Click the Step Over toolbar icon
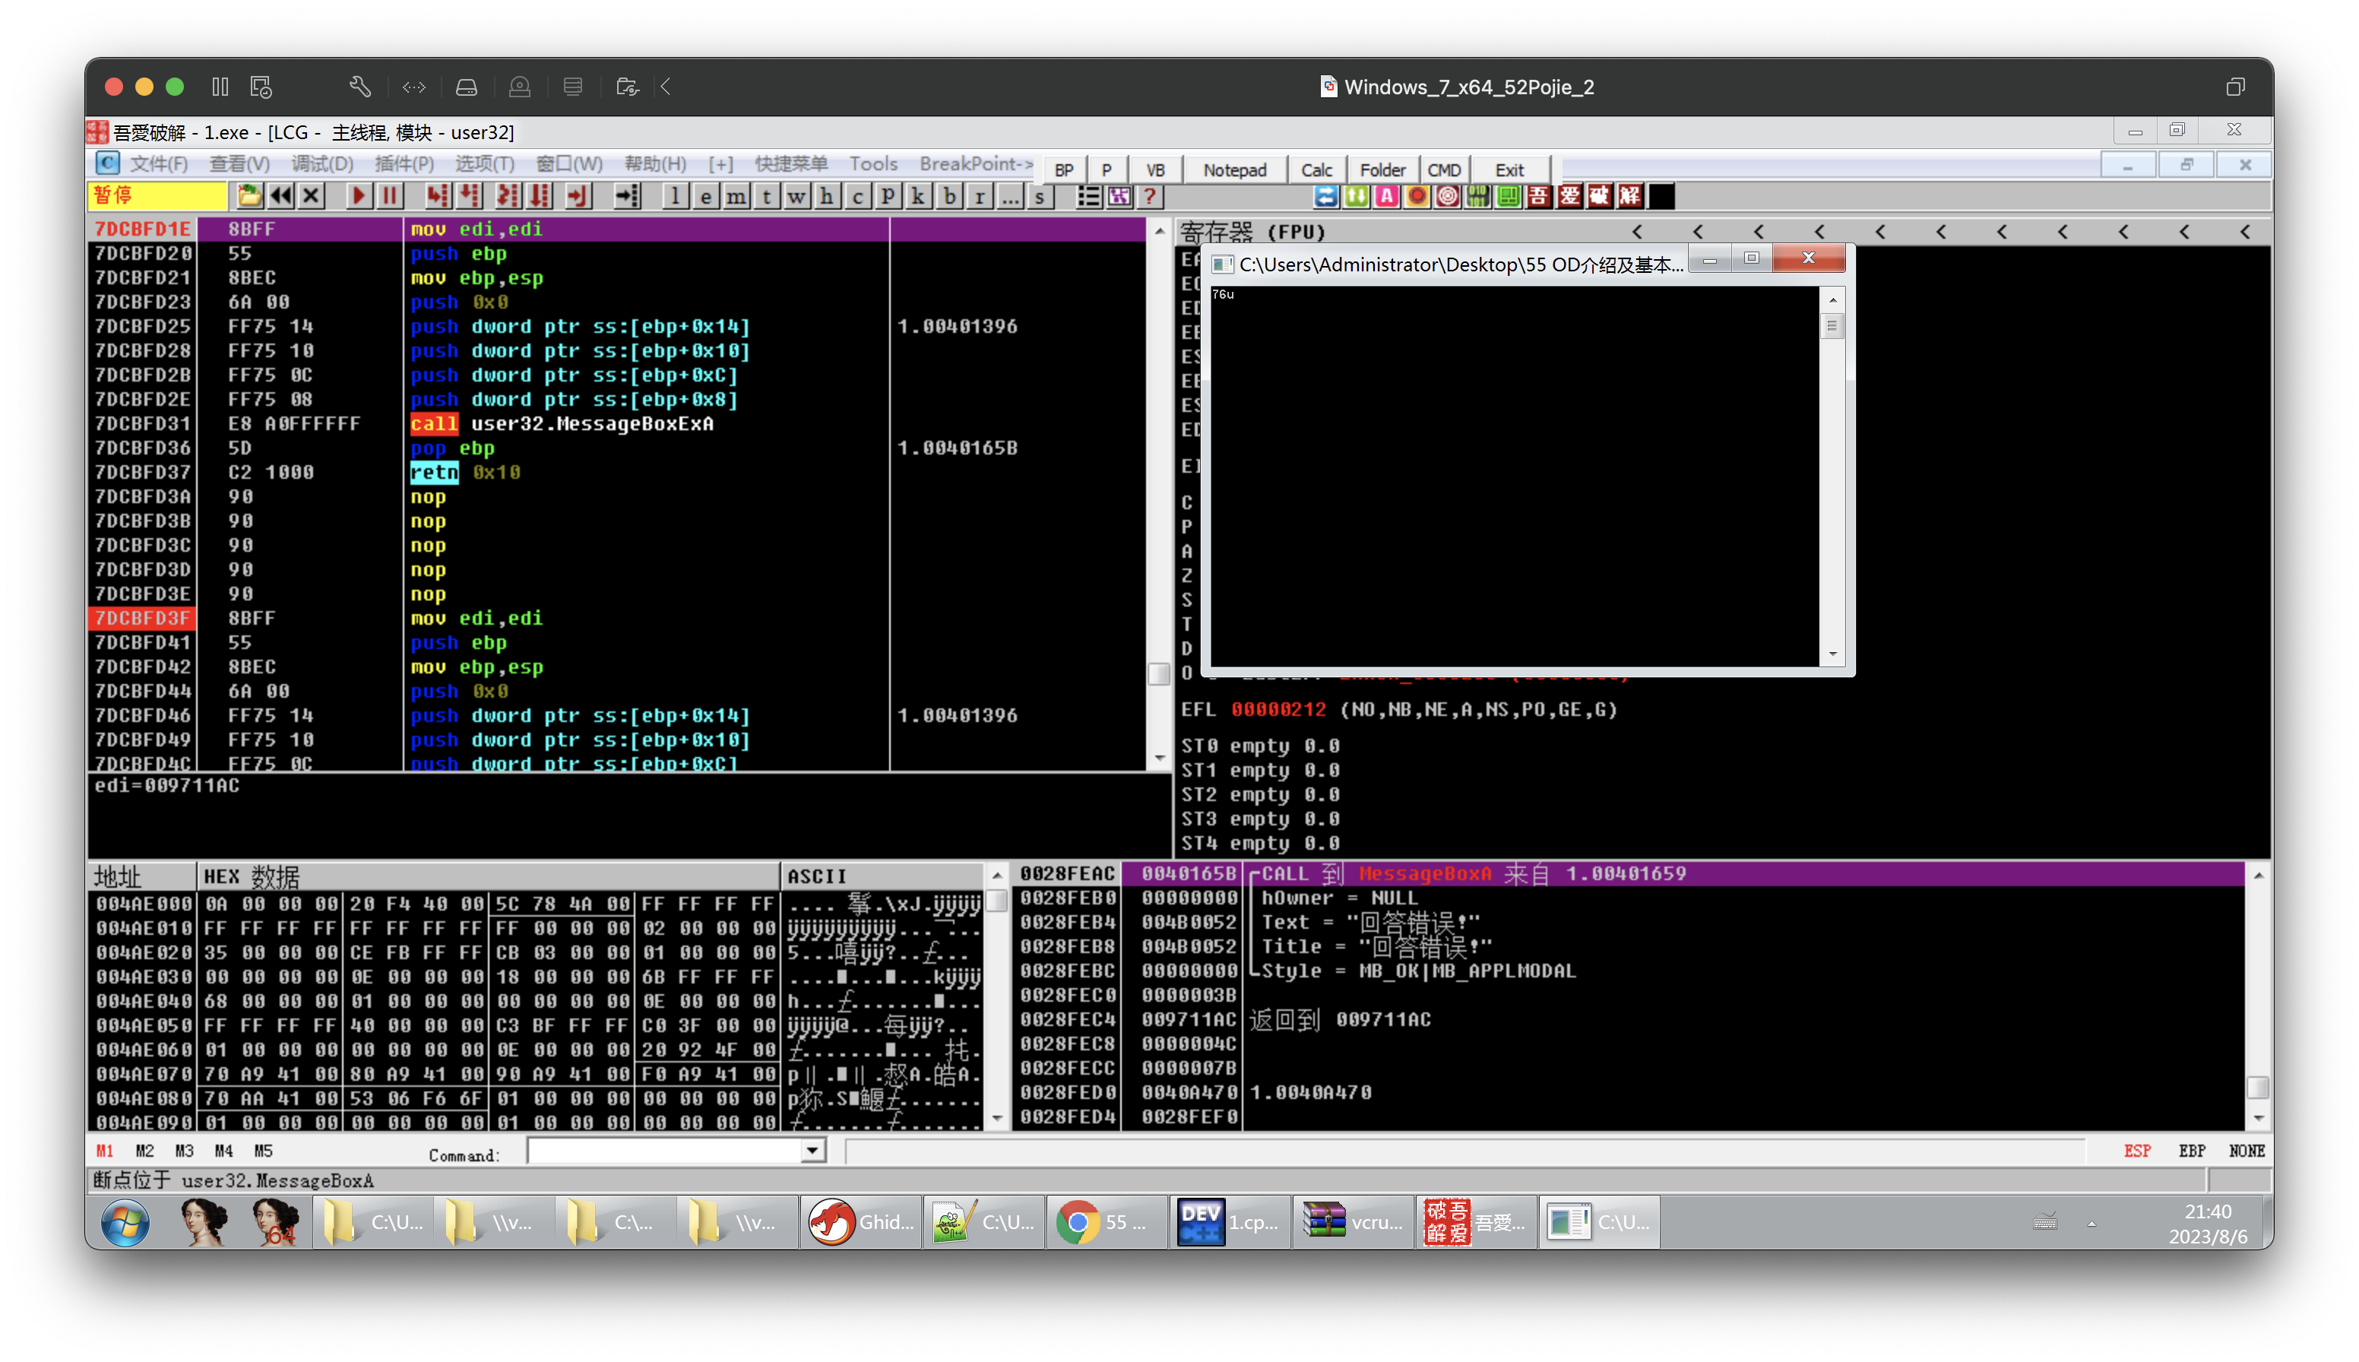The height and width of the screenshot is (1362, 2359). click(470, 195)
